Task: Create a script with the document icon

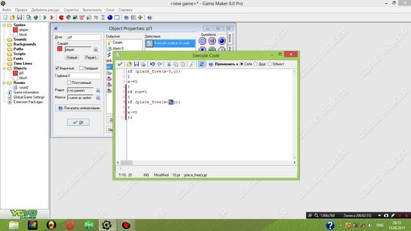Action: (x=89, y=17)
